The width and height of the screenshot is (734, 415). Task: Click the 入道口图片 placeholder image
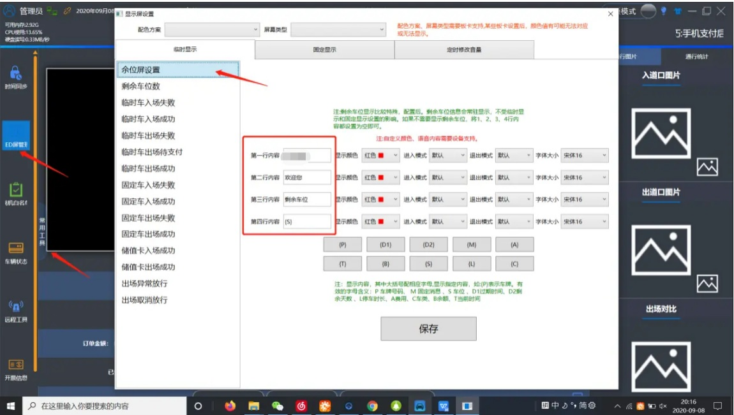(661, 133)
